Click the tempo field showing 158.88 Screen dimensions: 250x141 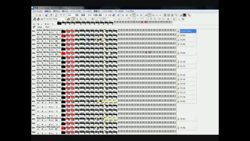coord(97,15)
